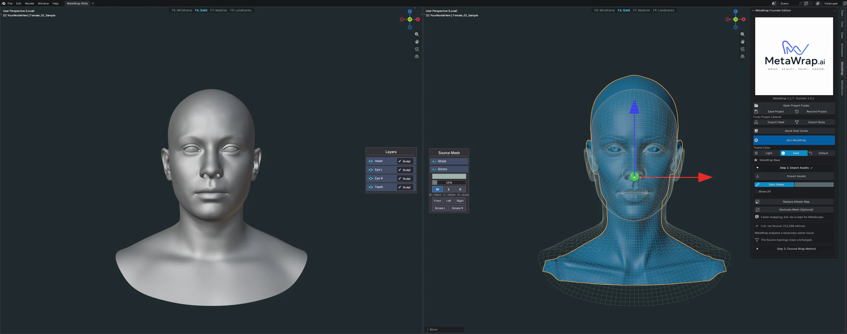This screenshot has width=847, height=334.
Task: Click the pan hand icon in right viewport
Action: click(743, 42)
